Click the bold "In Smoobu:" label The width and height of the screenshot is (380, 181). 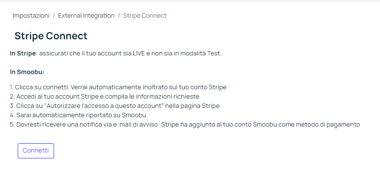(27, 72)
